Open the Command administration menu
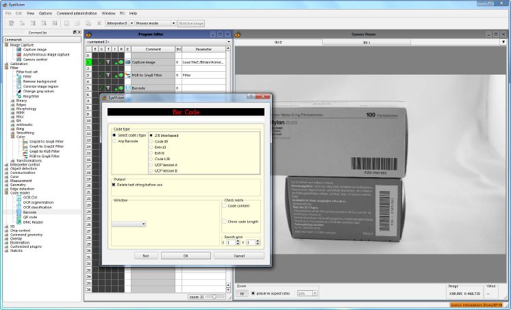Image resolution: width=511 pixels, height=310 pixels. point(75,13)
